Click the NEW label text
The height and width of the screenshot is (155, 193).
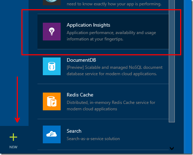[x=13, y=147]
